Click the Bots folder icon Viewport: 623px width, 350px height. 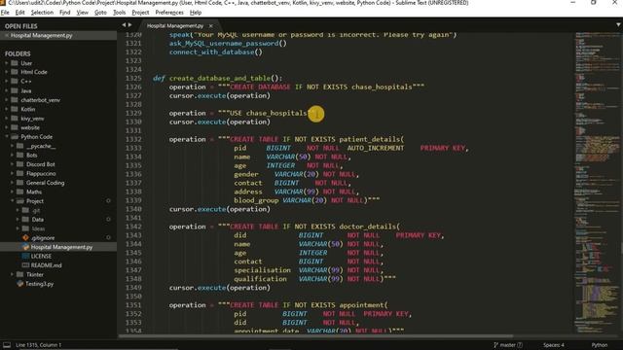(x=19, y=156)
